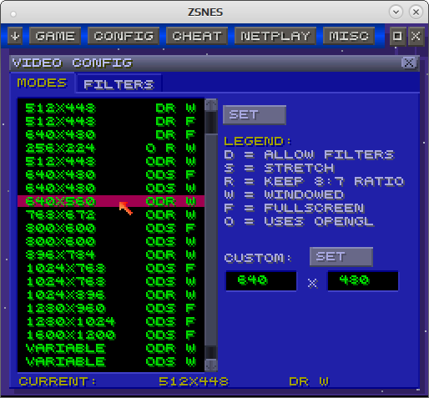Image resolution: width=429 pixels, height=398 pixels.
Task: Click the SET button next to CUSTOM
Action: tap(341, 257)
